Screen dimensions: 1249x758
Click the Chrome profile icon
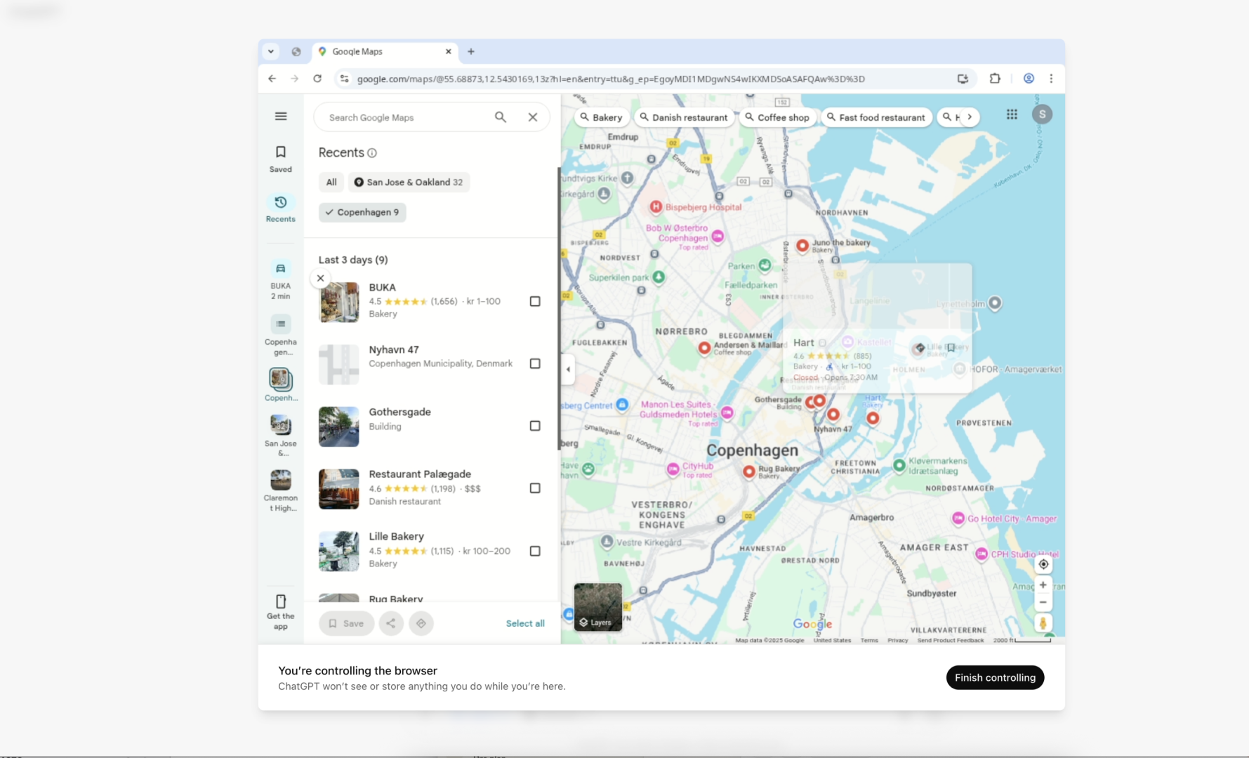1029,79
